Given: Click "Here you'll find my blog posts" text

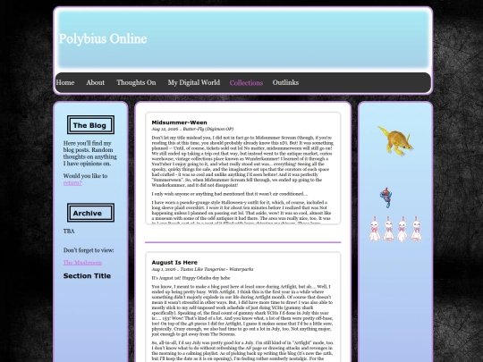Looking at the screenshot, I should tap(90, 154).
